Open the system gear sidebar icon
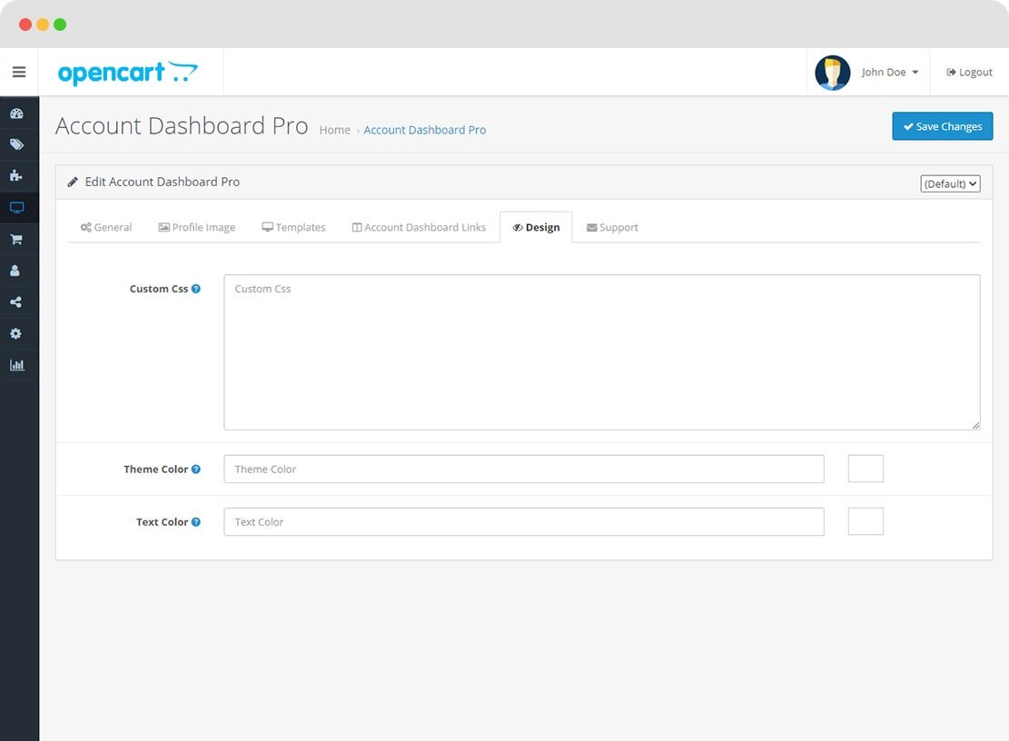 (16, 334)
